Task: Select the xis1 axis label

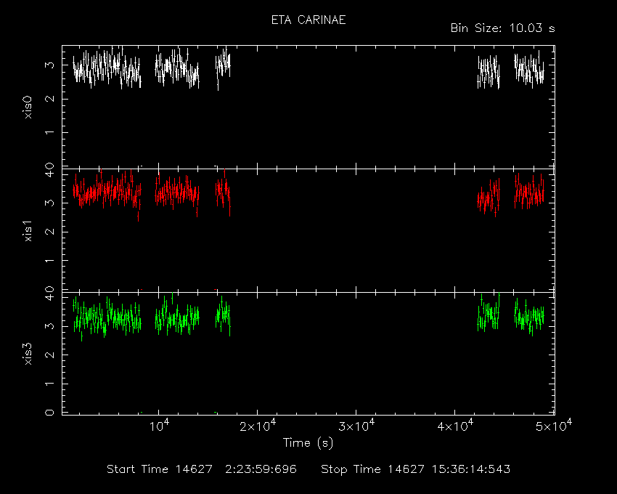Action: click(x=28, y=230)
